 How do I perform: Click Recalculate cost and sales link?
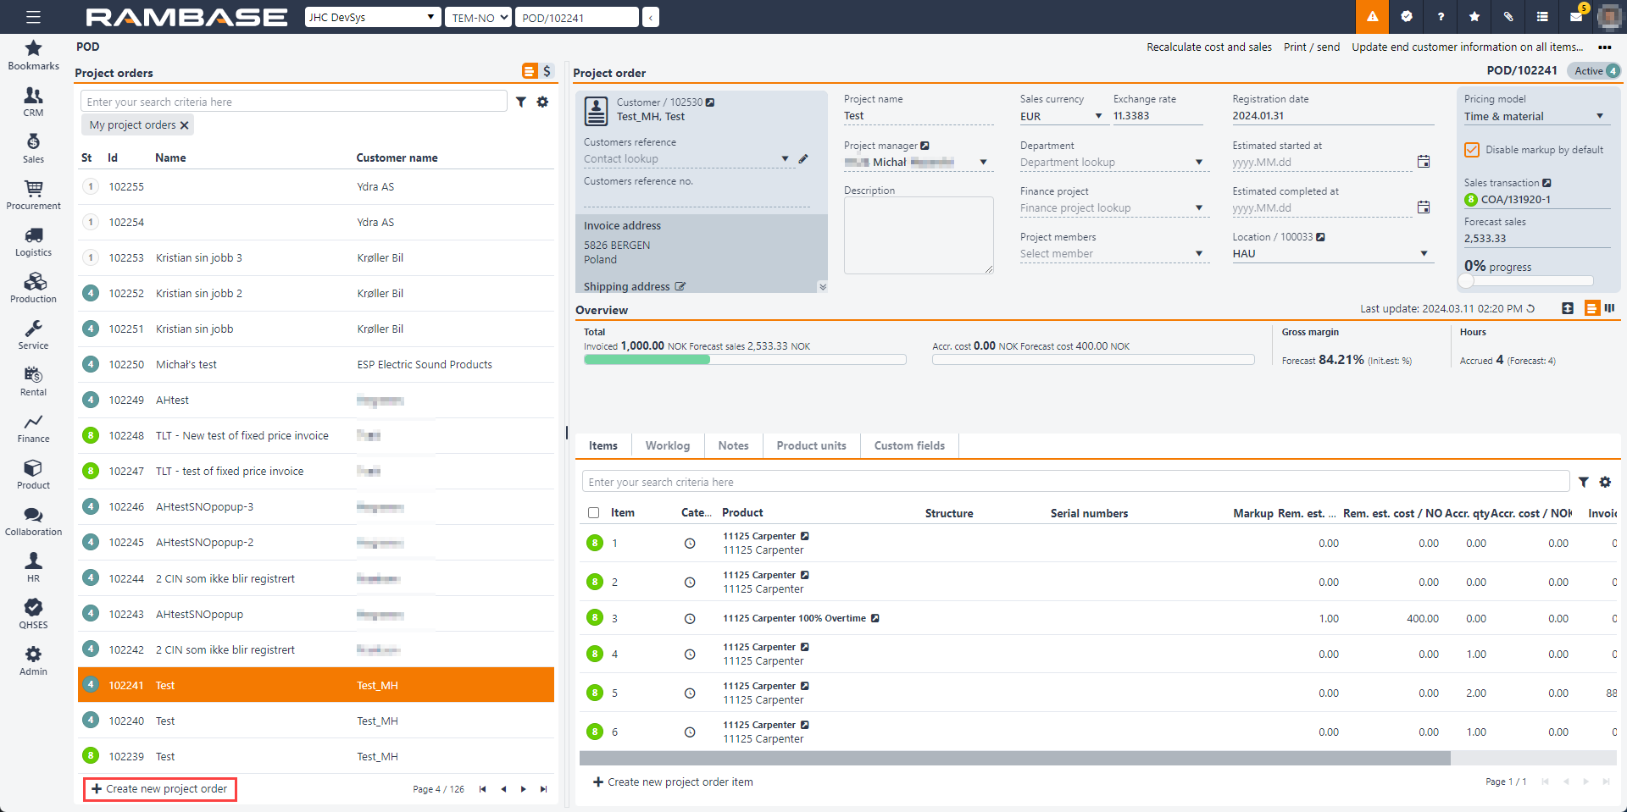1208,47
